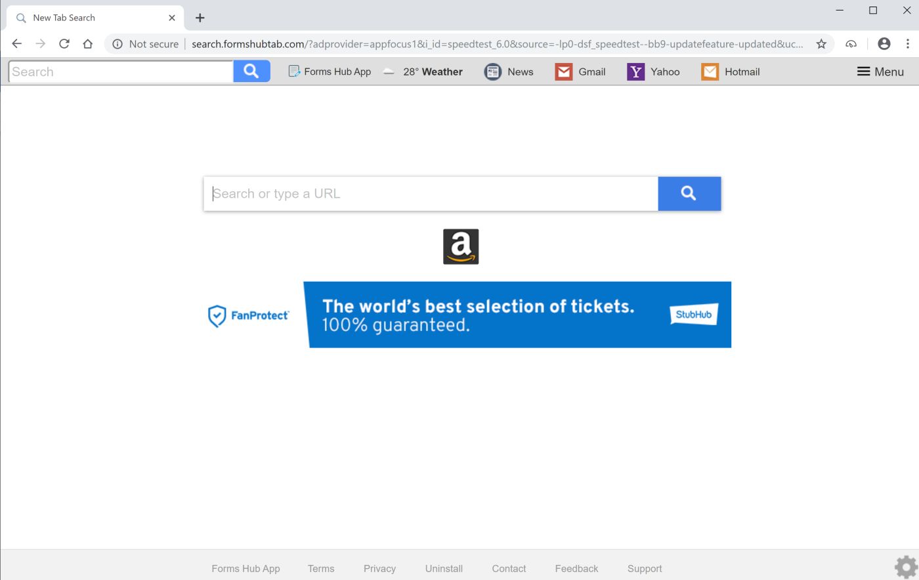The width and height of the screenshot is (919, 580).
Task: Click the Uninstall link in the footer
Action: [x=444, y=568]
